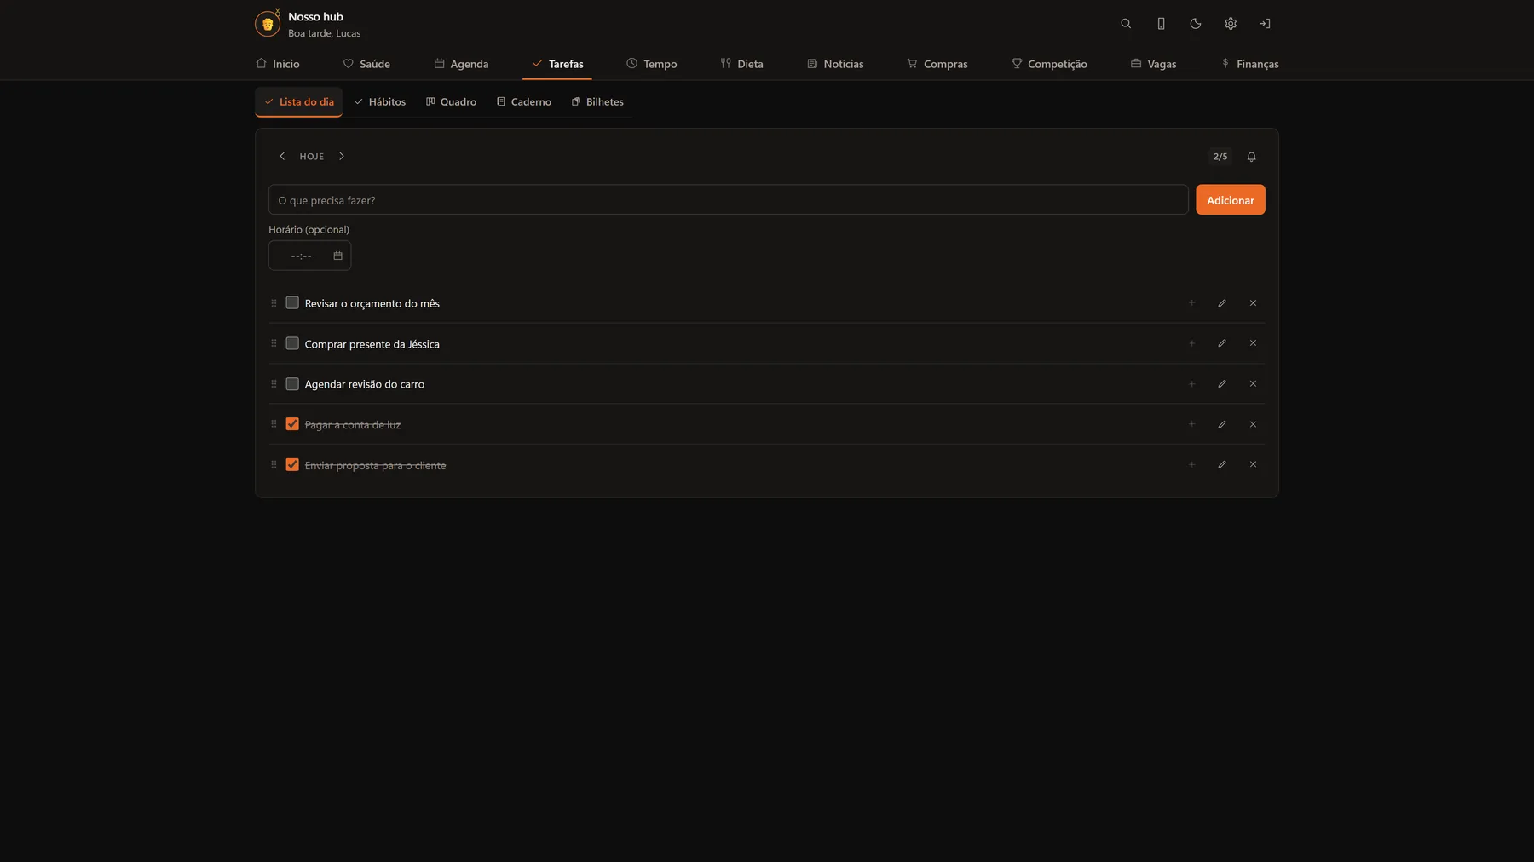
Task: Click the notification bell next to 2/5
Action: (1251, 157)
